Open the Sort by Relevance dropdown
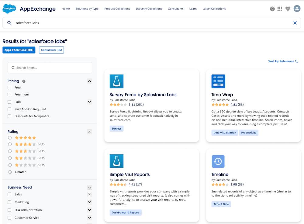304x224 pixels. tap(283, 61)
